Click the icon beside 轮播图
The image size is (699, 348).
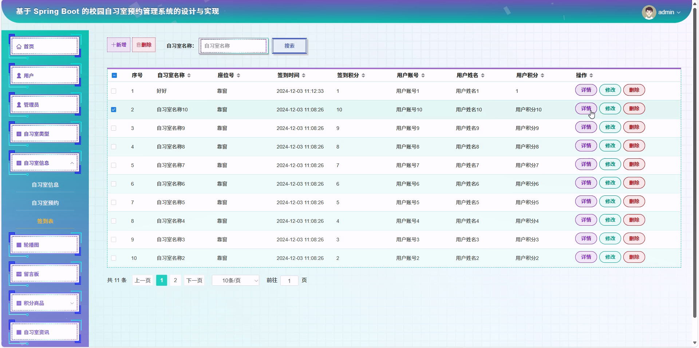[19, 245]
